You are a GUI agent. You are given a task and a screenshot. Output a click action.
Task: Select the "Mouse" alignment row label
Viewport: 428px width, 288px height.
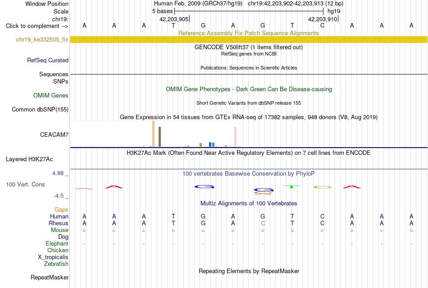tap(59, 230)
